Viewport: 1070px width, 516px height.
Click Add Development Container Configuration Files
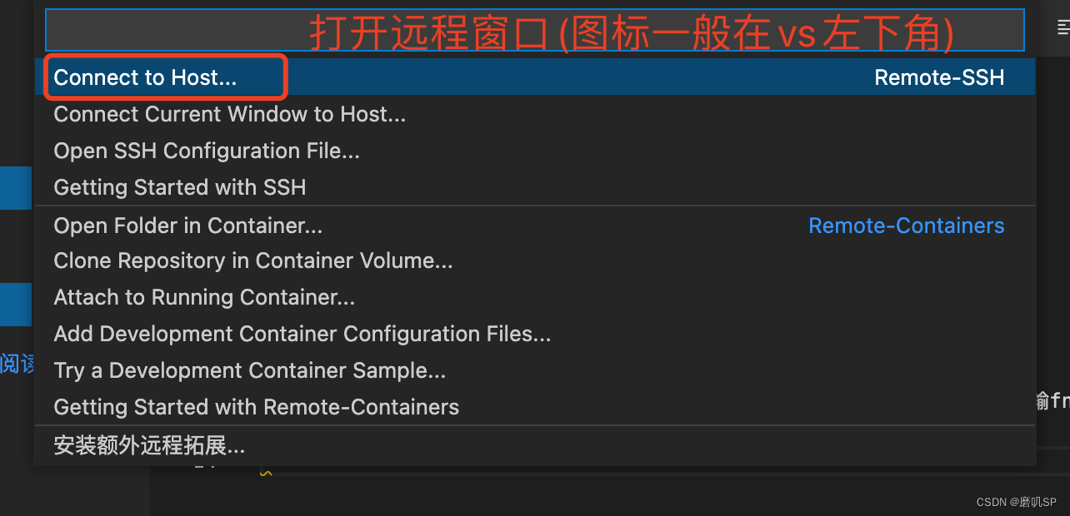click(302, 334)
